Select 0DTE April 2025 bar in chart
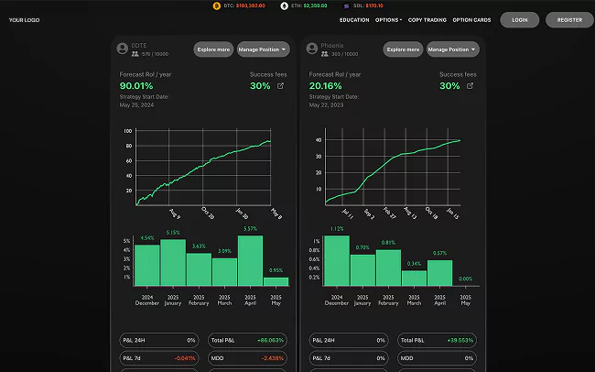The image size is (595, 372). click(250, 260)
